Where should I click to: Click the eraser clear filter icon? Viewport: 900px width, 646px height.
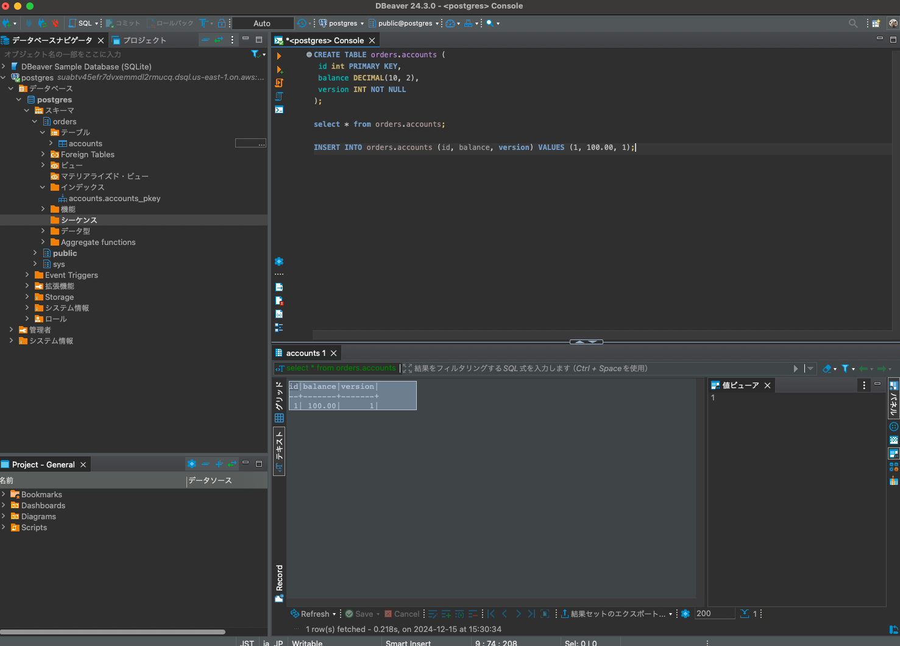827,368
